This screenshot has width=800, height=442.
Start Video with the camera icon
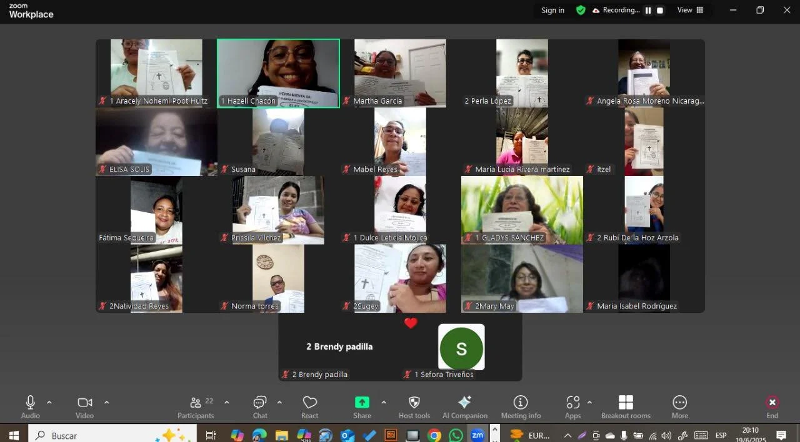click(x=84, y=403)
